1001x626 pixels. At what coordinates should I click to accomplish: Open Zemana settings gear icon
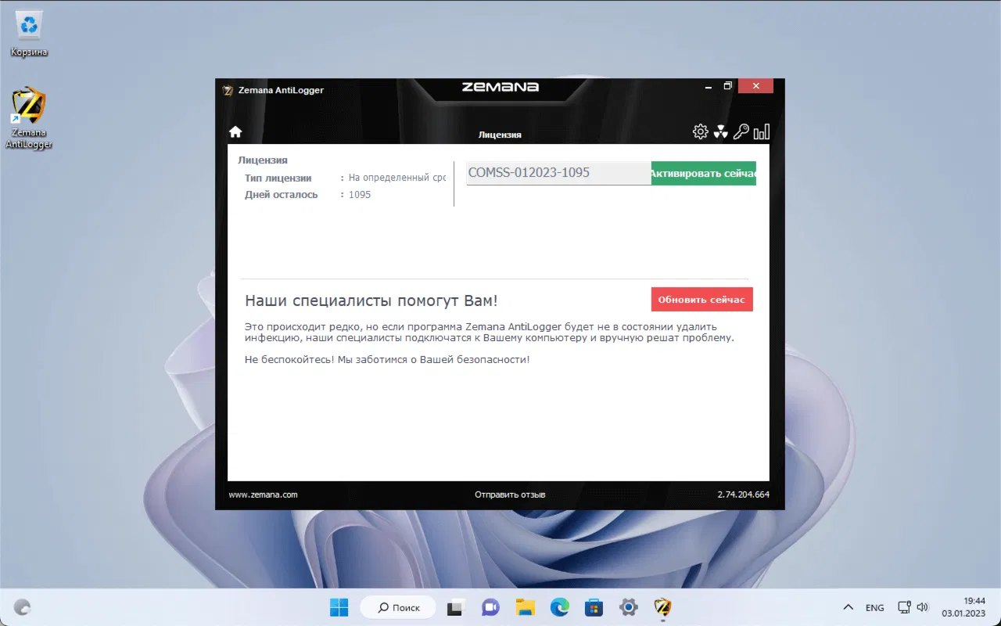pos(701,131)
